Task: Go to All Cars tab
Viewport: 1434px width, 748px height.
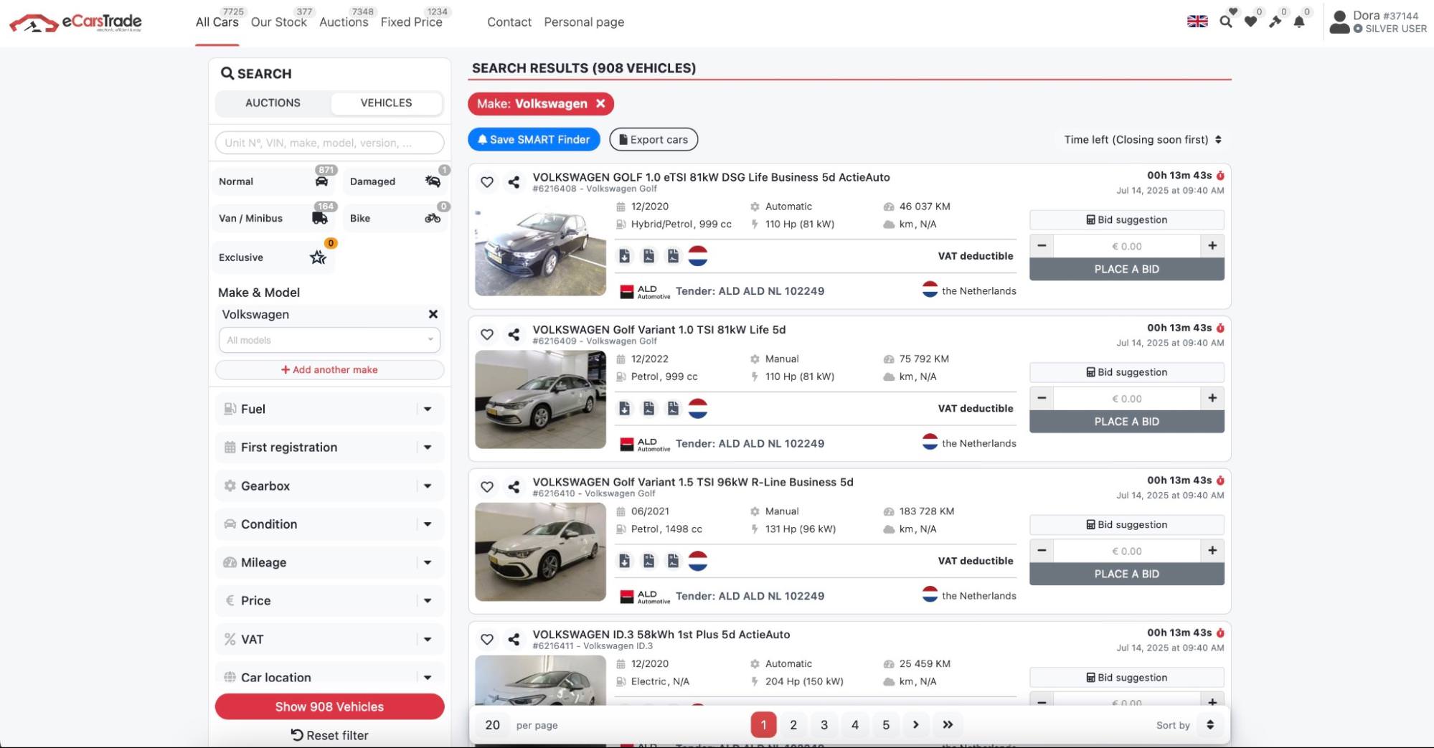Action: (217, 22)
